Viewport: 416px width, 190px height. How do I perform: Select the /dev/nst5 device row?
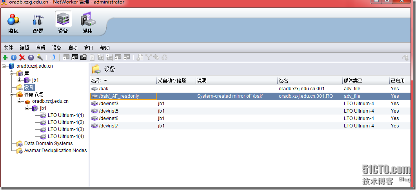(x=251, y=111)
